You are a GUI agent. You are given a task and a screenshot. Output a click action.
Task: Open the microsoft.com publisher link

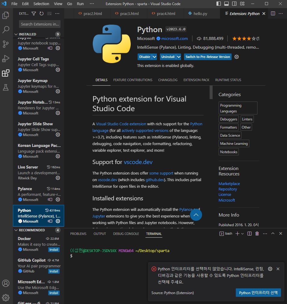(174, 38)
